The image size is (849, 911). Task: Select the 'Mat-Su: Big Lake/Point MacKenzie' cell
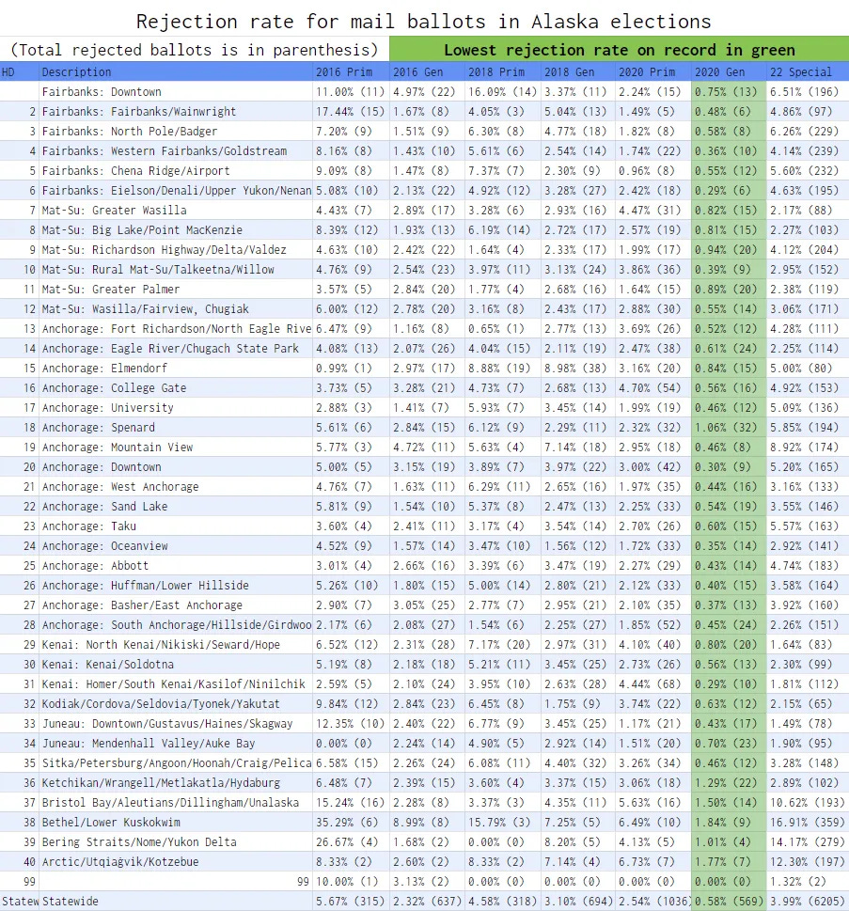[x=176, y=230]
